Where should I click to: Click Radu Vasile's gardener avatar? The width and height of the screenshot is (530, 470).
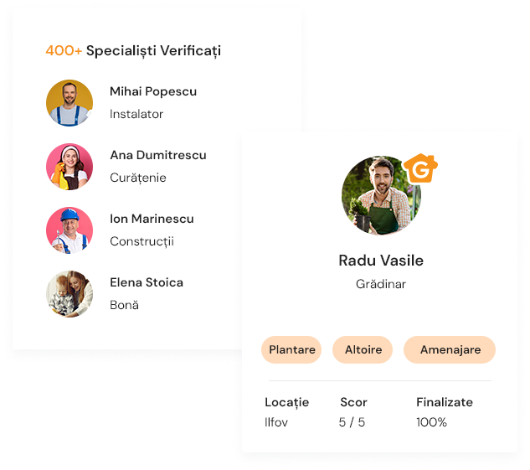click(x=381, y=195)
